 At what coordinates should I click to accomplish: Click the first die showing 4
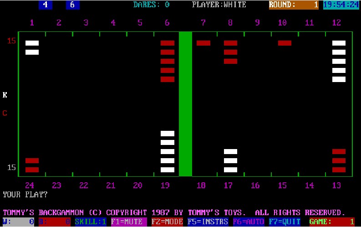point(46,5)
